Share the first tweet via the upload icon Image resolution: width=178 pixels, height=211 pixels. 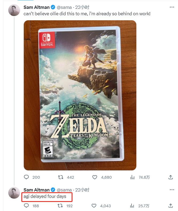[x=171, y=177]
